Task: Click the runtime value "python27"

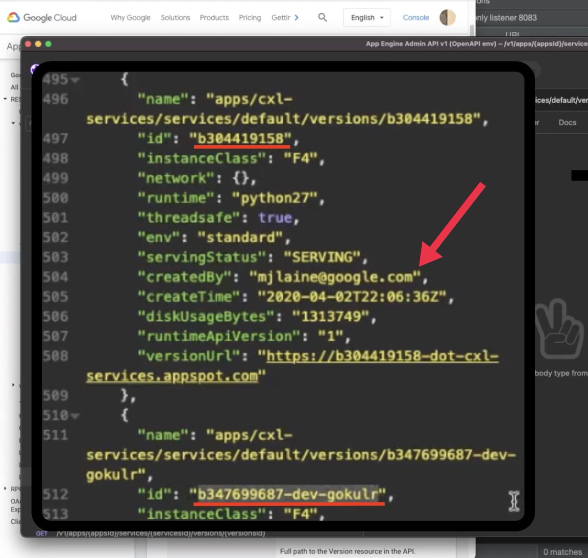Action: [x=275, y=198]
